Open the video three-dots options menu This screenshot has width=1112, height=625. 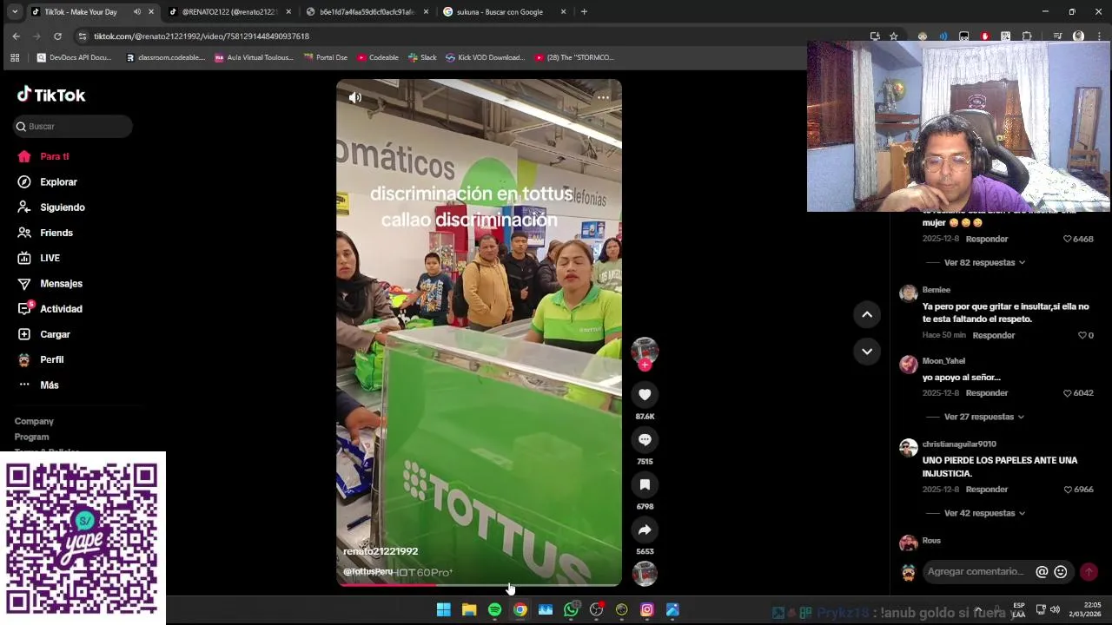[x=603, y=98]
